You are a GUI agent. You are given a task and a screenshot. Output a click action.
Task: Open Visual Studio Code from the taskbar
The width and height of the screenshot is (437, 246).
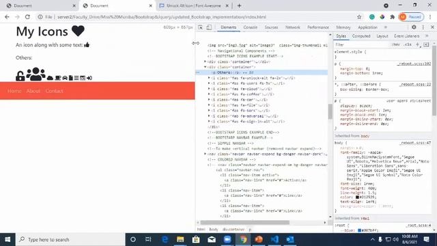click(x=274, y=239)
